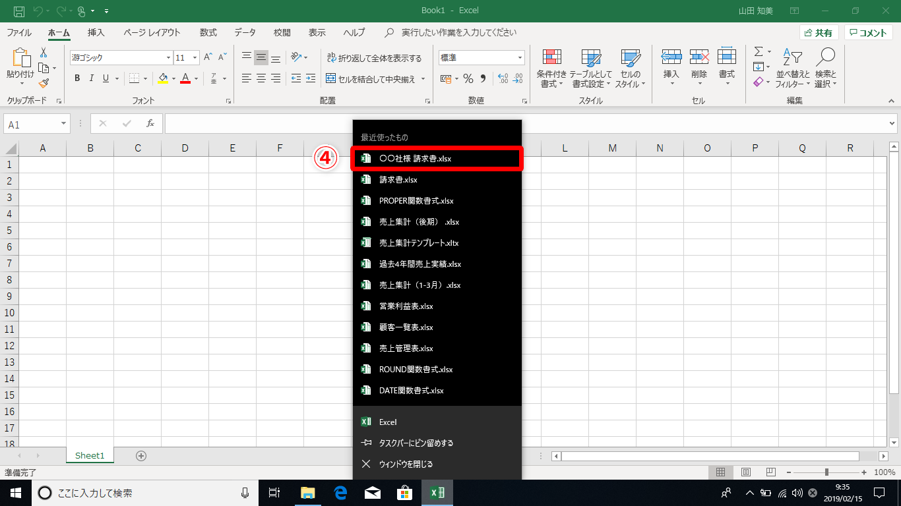Switch to the 挿入 tab
Screen dimensions: 901x506
(x=96, y=32)
